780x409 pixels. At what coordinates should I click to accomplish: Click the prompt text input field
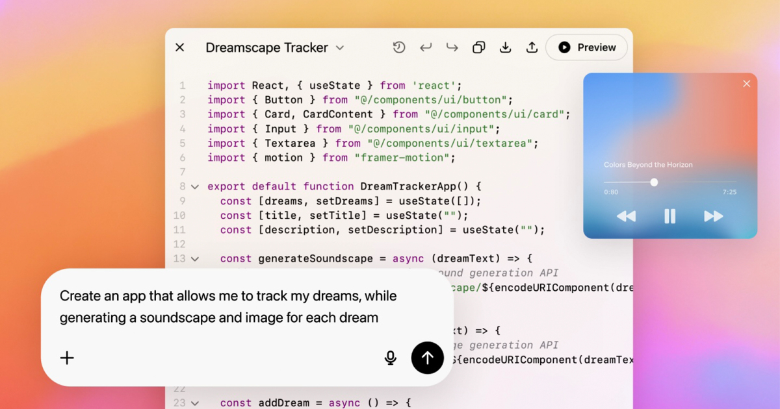(x=227, y=306)
